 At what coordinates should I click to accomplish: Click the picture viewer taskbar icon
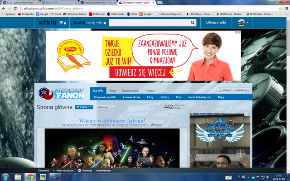(43, 177)
